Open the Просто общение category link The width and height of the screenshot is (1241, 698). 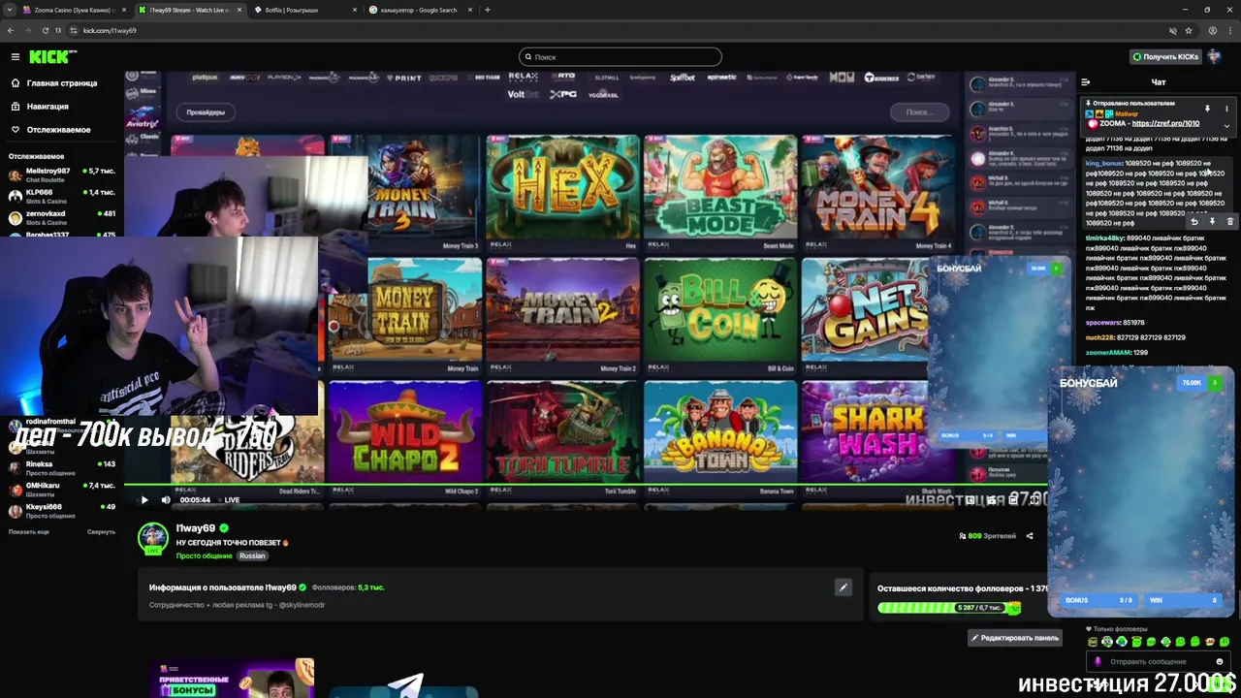tap(204, 556)
